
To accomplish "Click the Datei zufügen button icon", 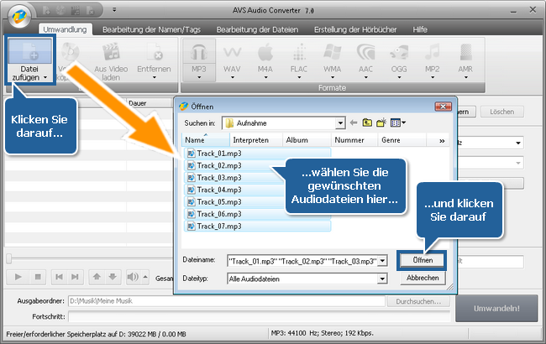I will pyautogui.click(x=30, y=51).
